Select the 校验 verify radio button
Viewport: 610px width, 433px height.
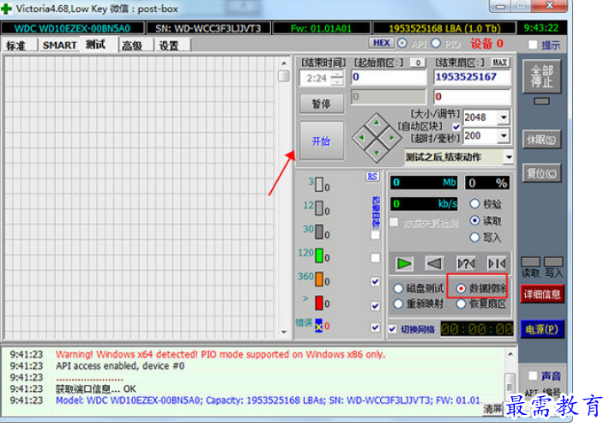[x=474, y=204]
